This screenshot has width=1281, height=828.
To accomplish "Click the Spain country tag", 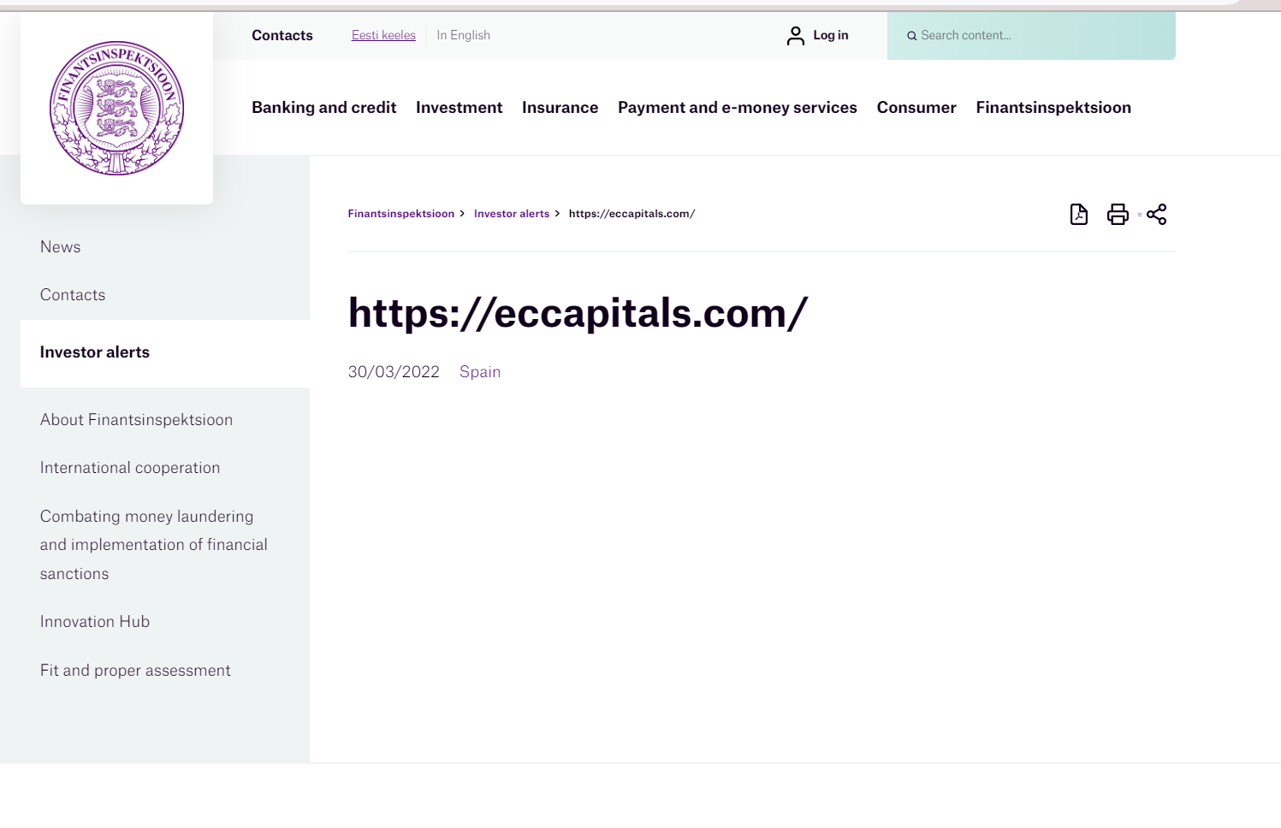I will pyautogui.click(x=480, y=372).
